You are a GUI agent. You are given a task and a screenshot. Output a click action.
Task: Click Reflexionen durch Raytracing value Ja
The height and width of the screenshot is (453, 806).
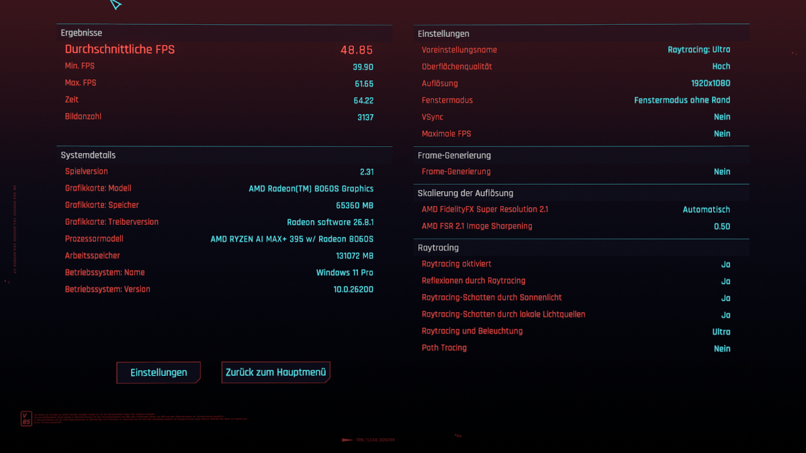(x=725, y=281)
